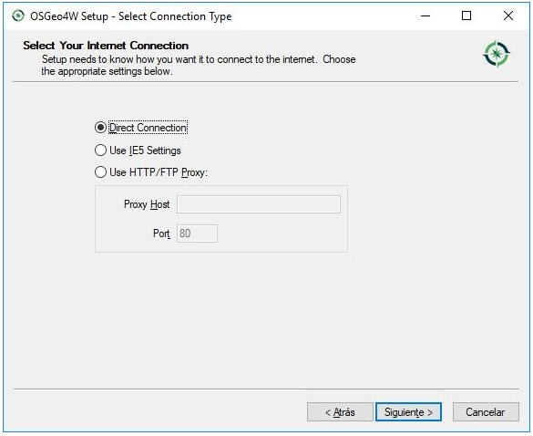Close the setup dialog with X
The width and height of the screenshot is (533, 436).
(508, 16)
